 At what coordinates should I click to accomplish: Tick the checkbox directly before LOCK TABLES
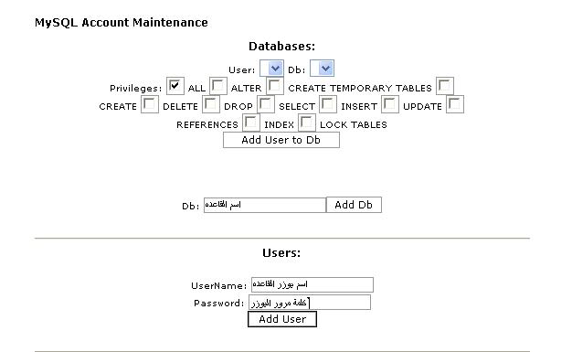307,123
